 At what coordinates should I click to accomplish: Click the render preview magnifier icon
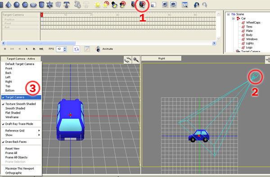[185, 5]
